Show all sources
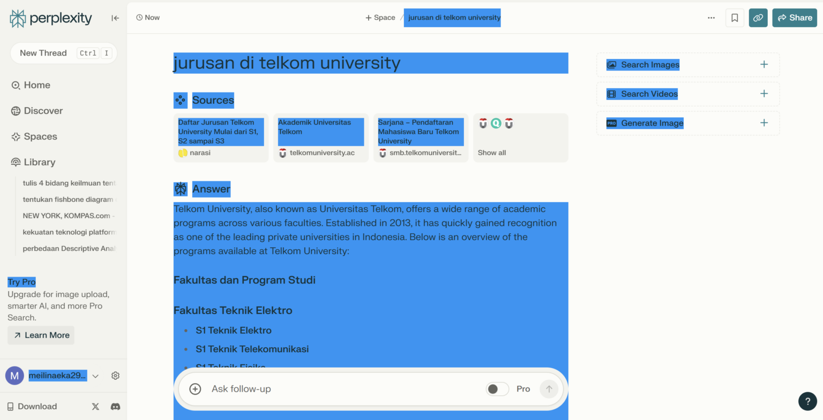Viewport: 823px width, 420px height. pos(491,152)
